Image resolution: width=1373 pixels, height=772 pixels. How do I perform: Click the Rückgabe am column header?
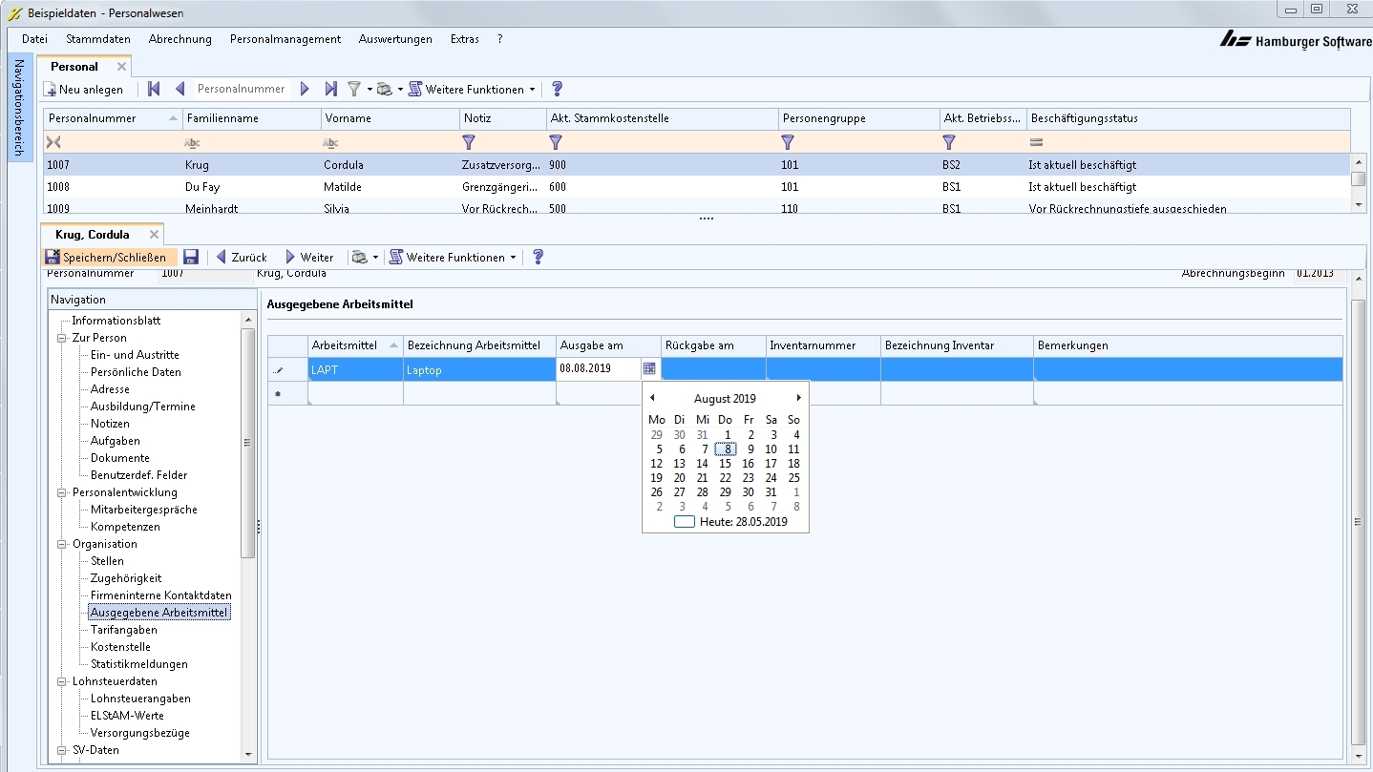[713, 345]
